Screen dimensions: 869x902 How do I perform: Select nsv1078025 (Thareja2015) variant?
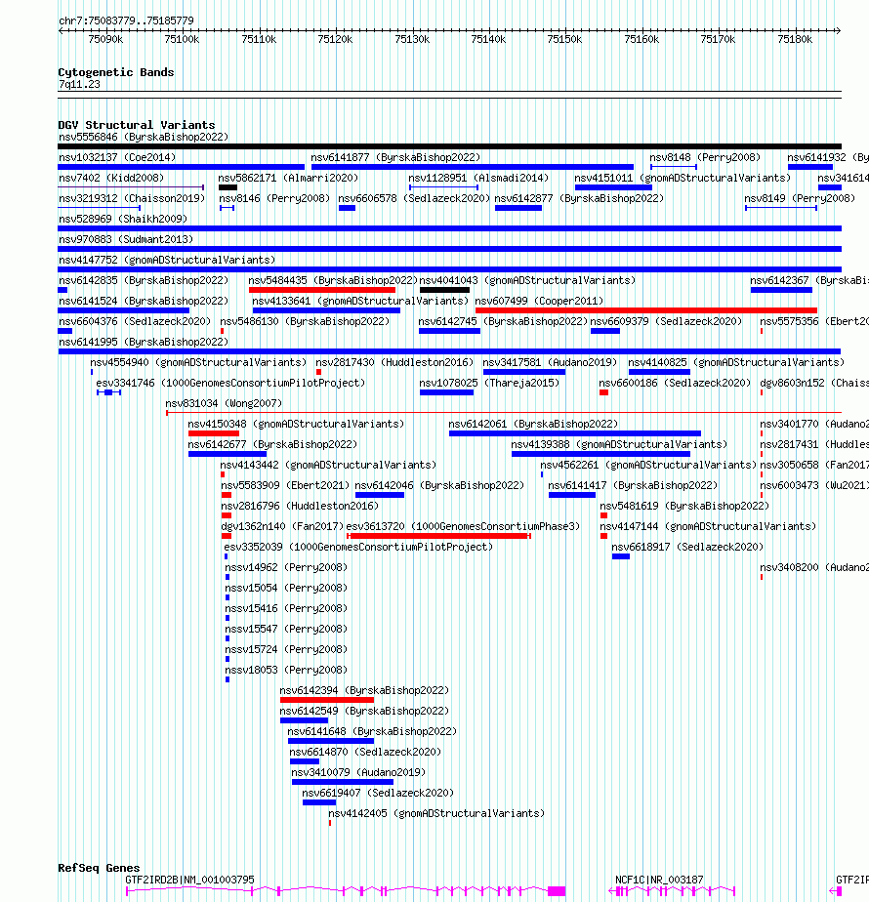coord(489,383)
